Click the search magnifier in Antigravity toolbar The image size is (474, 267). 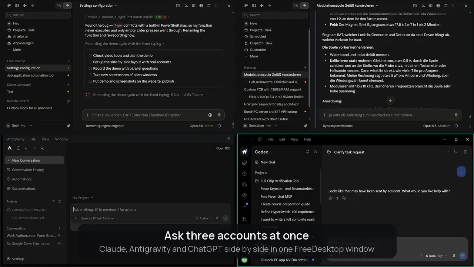[42, 148]
